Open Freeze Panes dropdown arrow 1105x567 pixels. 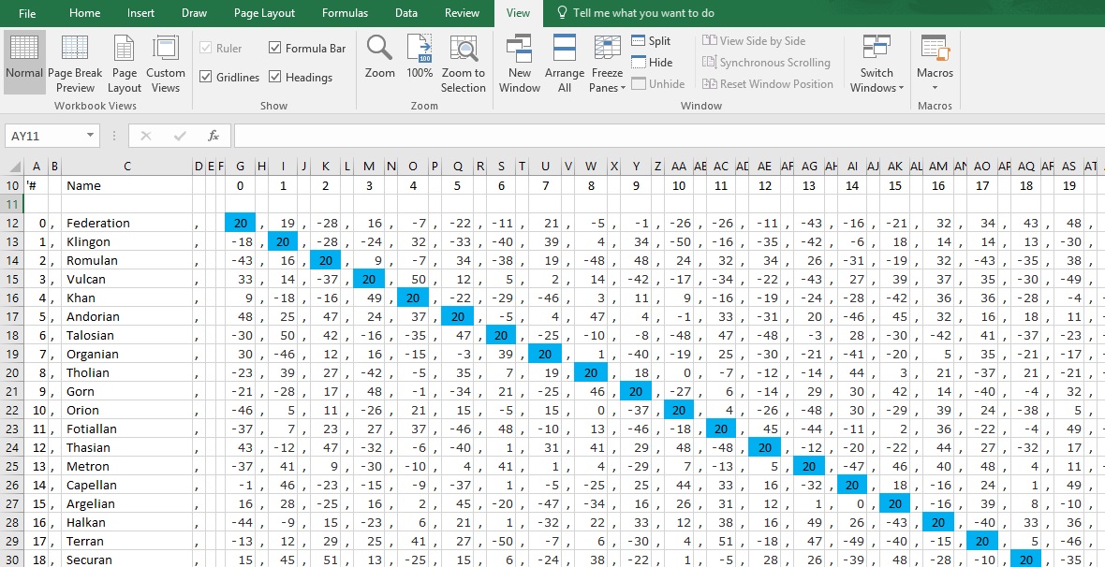[x=623, y=88]
